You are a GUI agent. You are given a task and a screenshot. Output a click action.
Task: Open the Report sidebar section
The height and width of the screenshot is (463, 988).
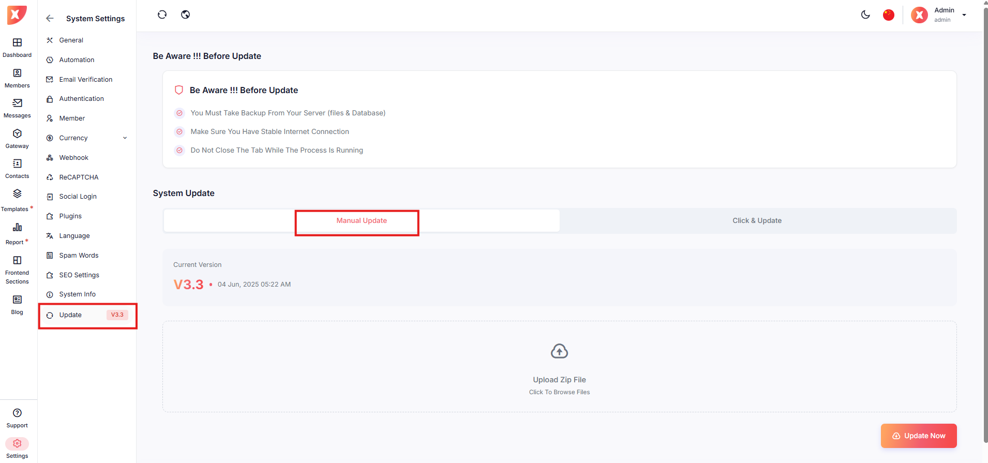click(17, 233)
